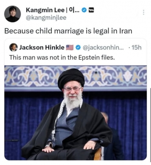Open the text "Because child marriage is legal in Iran"
The image size is (151, 165).
click(68, 31)
